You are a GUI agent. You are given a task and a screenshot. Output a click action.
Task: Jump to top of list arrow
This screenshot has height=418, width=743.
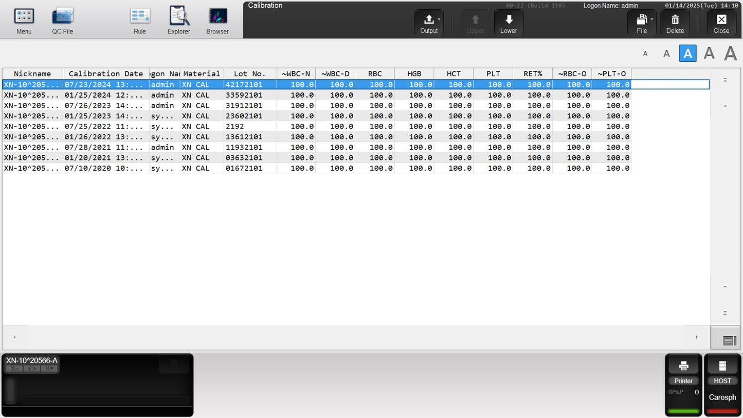pyautogui.click(x=726, y=80)
